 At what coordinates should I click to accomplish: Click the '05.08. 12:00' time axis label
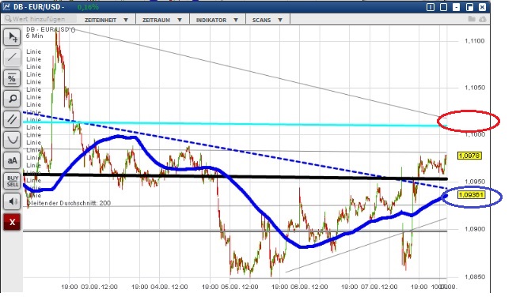coord(240,287)
